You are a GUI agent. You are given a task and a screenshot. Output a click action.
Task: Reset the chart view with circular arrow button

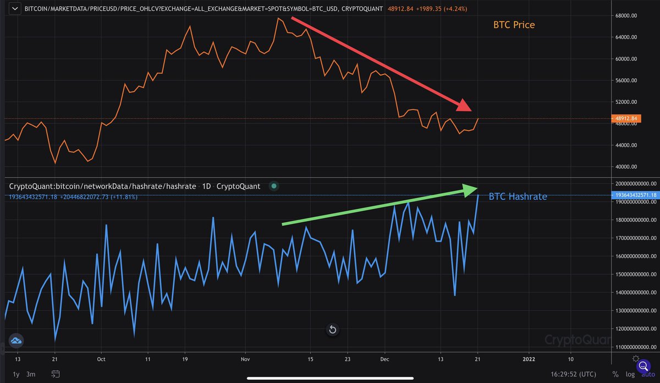click(333, 330)
